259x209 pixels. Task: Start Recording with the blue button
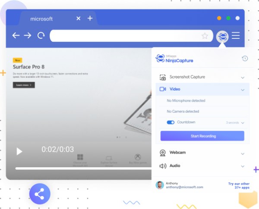click(202, 136)
